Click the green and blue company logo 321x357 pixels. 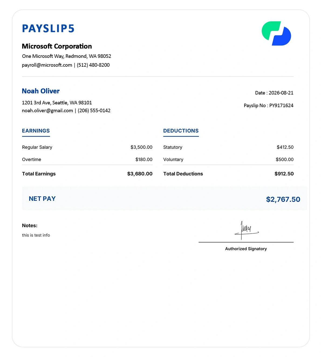276,33
